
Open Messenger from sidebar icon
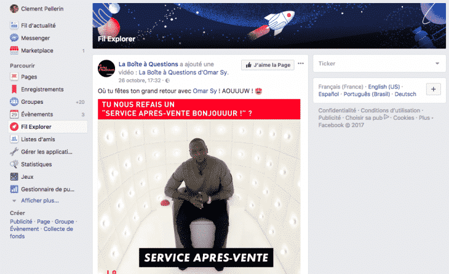pos(14,37)
